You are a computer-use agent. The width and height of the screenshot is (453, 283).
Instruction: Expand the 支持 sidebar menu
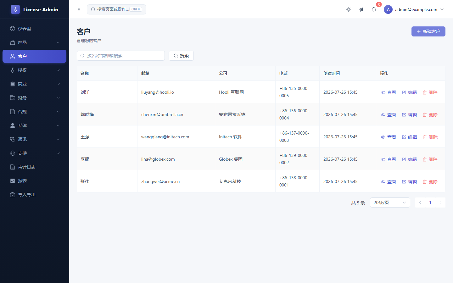pyautogui.click(x=35, y=153)
